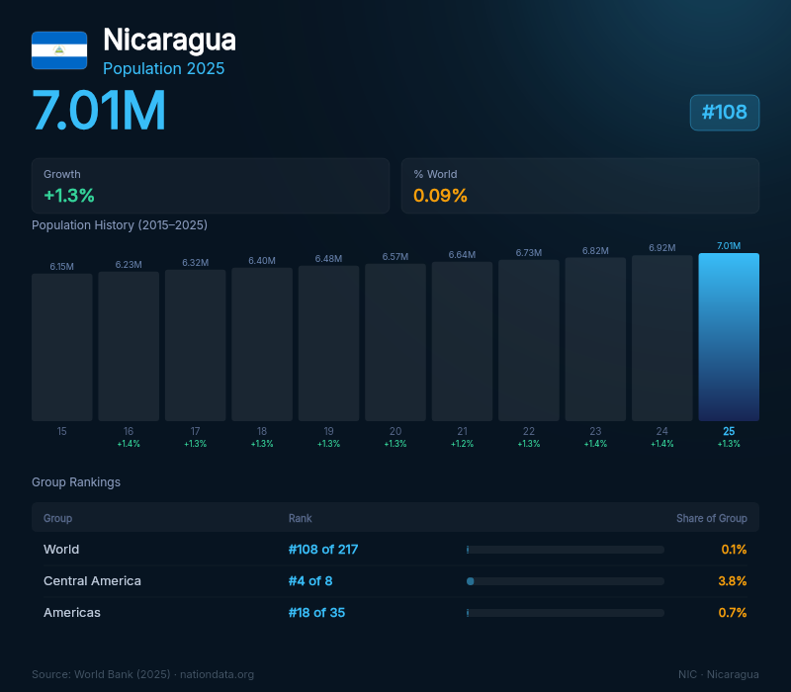This screenshot has height=692, width=791.
Task: Click the 0.1% share value
Action: pyautogui.click(x=734, y=550)
